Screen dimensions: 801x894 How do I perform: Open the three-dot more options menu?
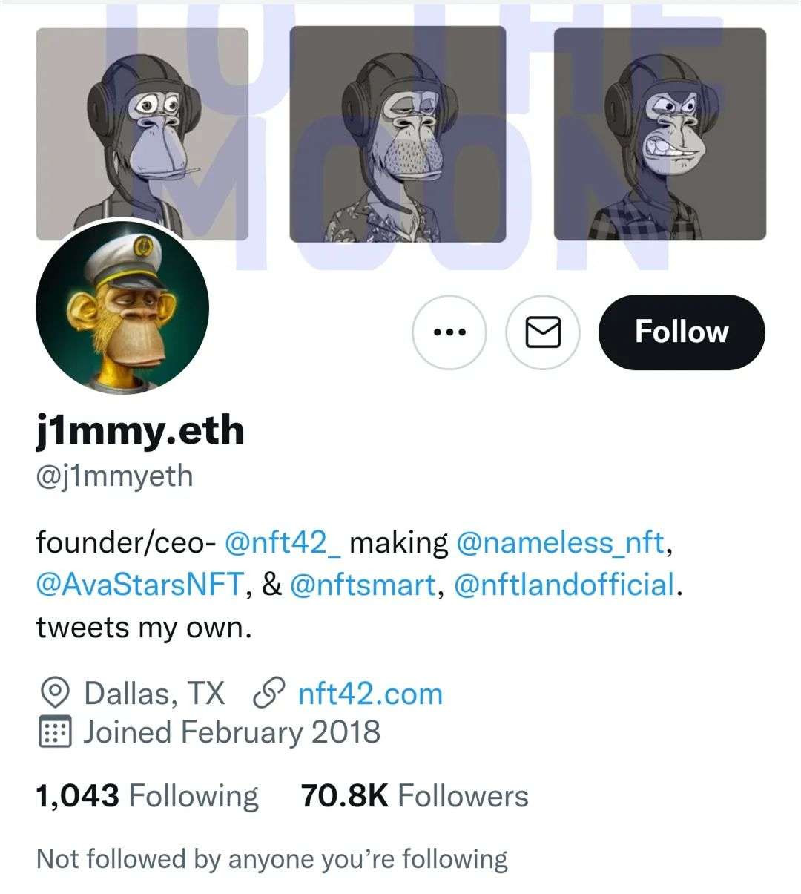(x=449, y=332)
